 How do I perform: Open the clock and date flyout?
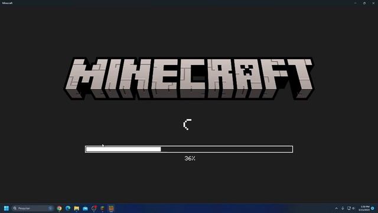(x=364, y=208)
